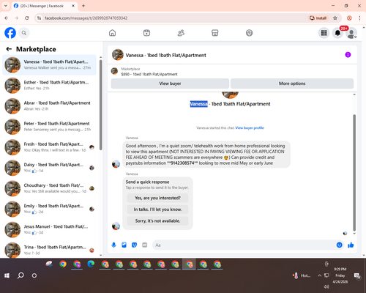The width and height of the screenshot is (366, 293).
Task: Open Daisy conversation in list
Action: pos(49,168)
